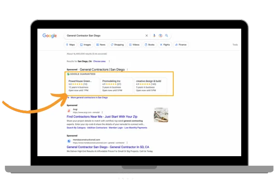Click the 'Results for San Diego, CA' text
Image resolution: width=275 pixels, height=188 pixels.
(x=79, y=61)
